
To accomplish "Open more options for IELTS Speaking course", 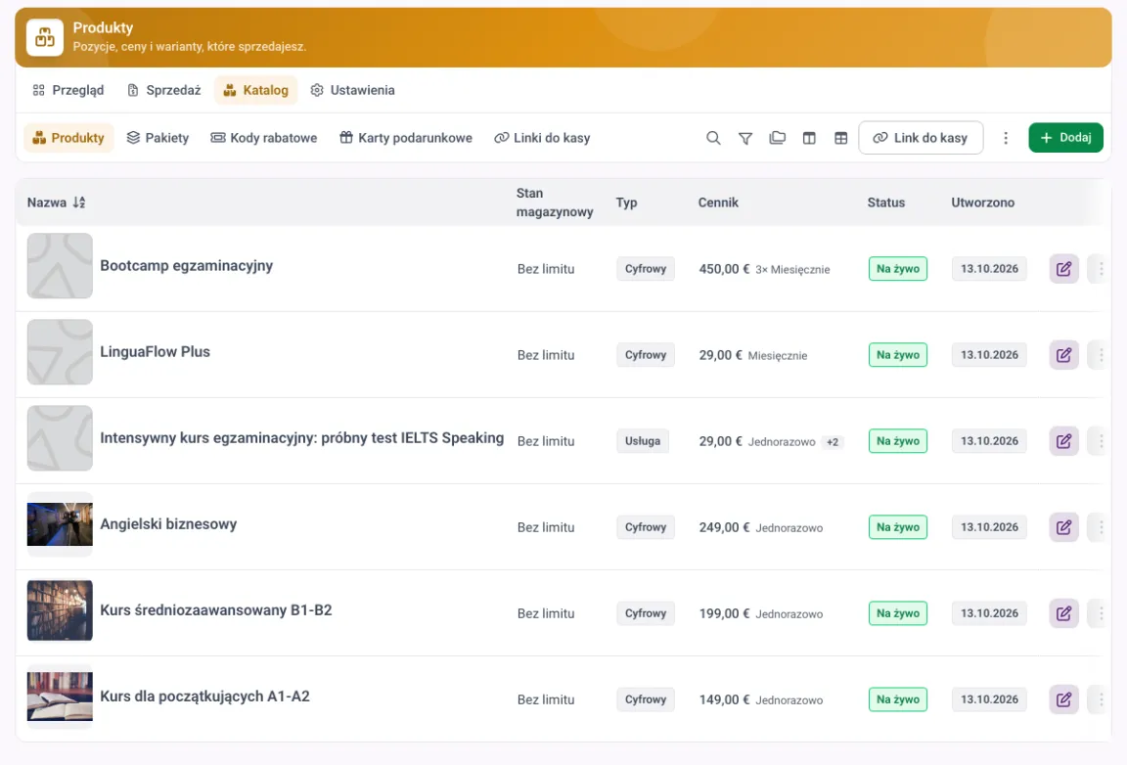I will coord(1101,441).
